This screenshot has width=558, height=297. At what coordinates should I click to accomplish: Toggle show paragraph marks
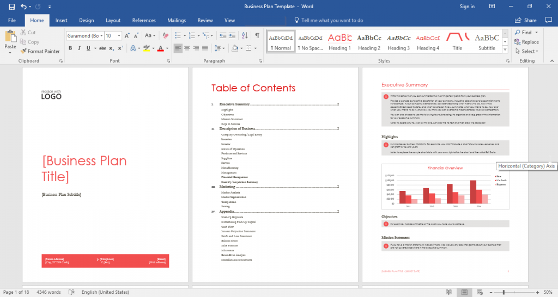257,36
